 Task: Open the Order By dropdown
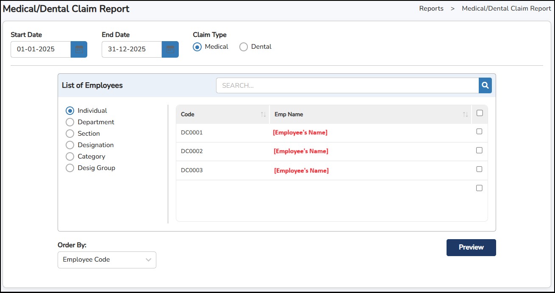107,260
